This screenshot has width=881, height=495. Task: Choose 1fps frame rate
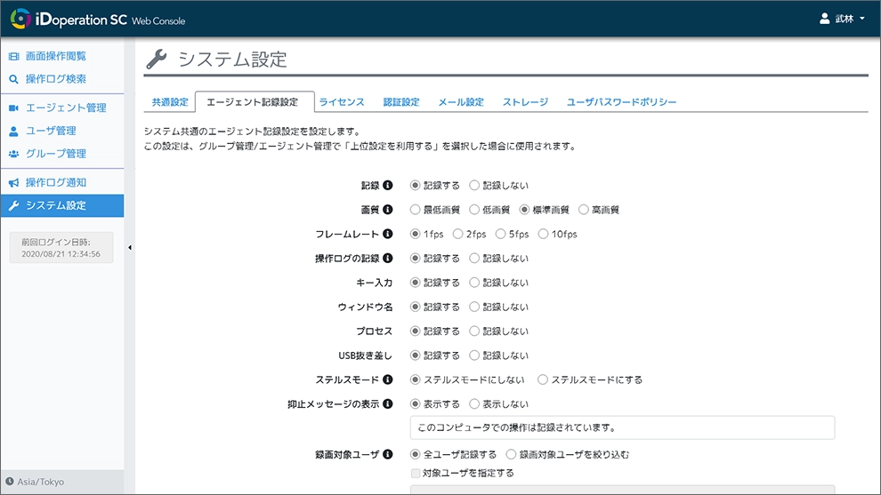[x=415, y=234]
